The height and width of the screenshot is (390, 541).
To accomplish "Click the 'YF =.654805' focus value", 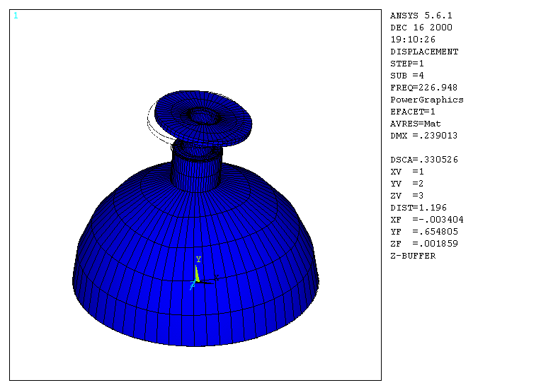I will 424,232.
